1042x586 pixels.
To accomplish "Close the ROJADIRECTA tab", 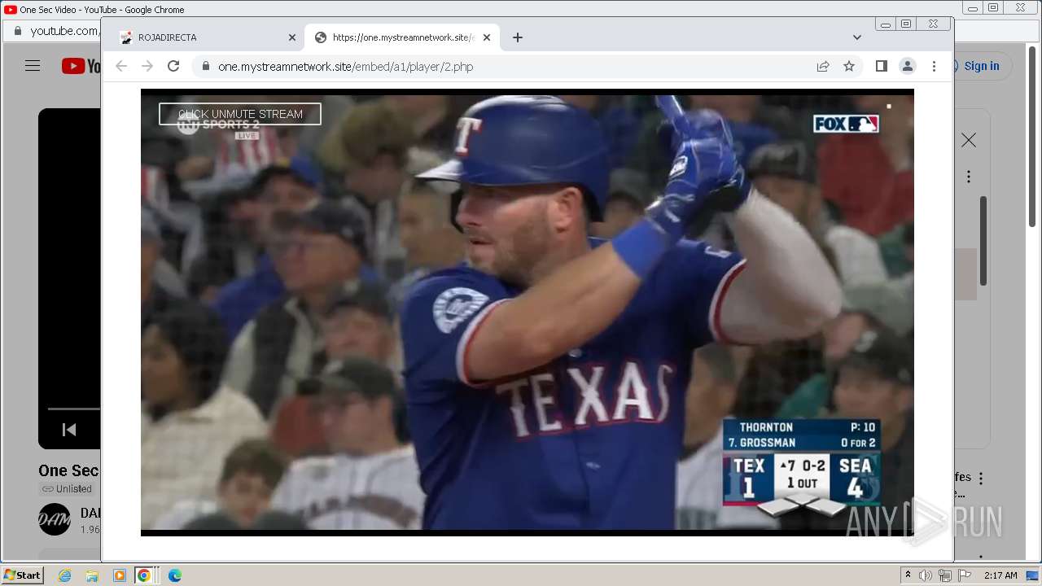I will point(292,37).
